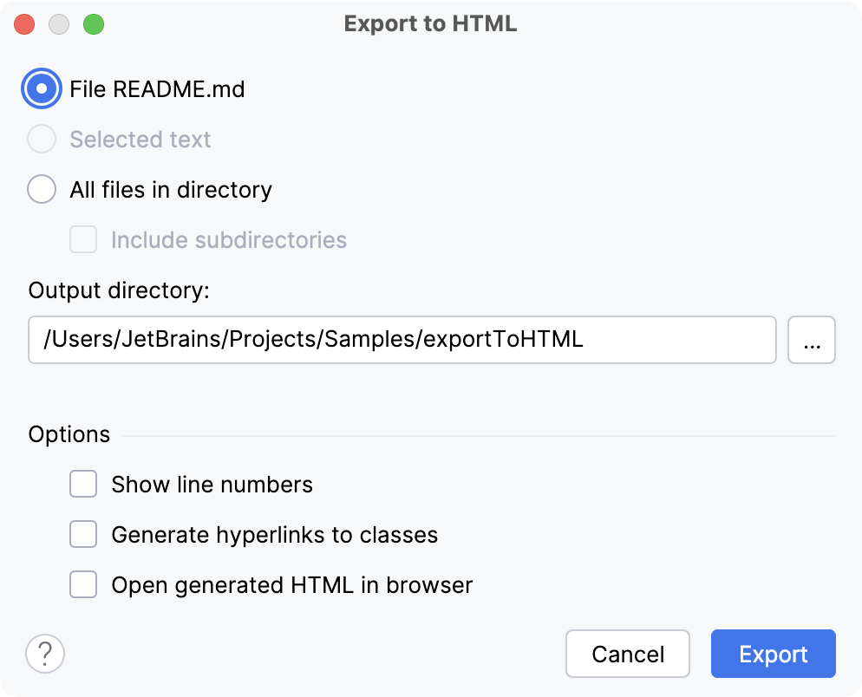Click the Export to HTML title bar
The width and height of the screenshot is (862, 697).
(x=431, y=23)
